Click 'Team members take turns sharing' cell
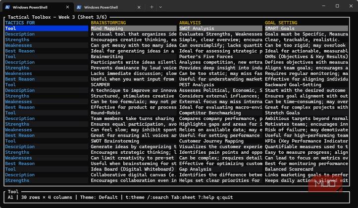The height and width of the screenshot is (208, 358). tap(134, 119)
